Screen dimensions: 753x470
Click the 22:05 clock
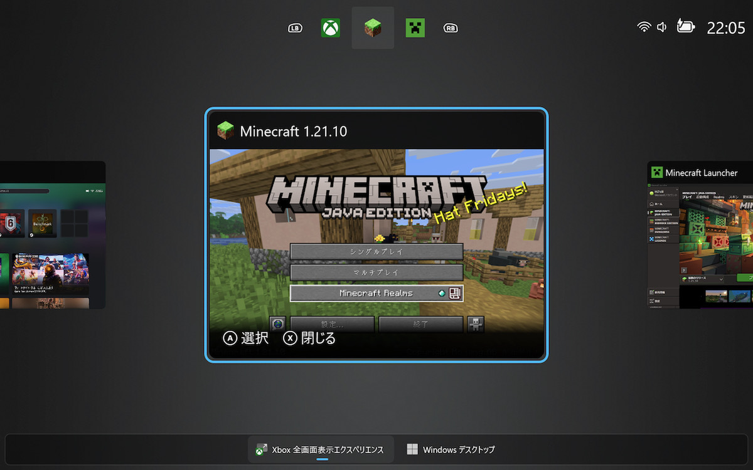click(x=726, y=28)
